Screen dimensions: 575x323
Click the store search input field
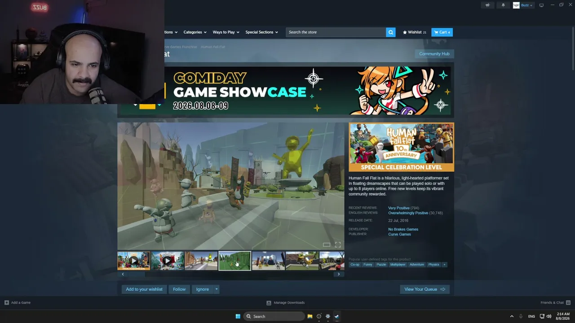336,32
